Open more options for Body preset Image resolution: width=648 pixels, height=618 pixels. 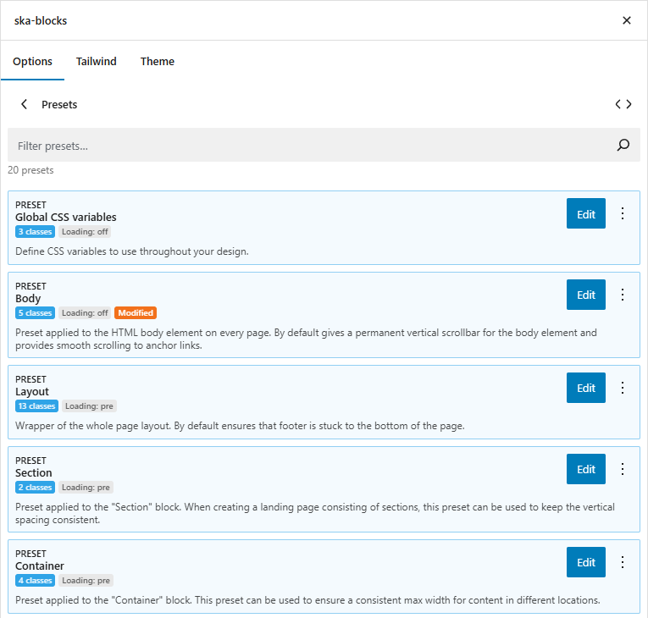623,295
